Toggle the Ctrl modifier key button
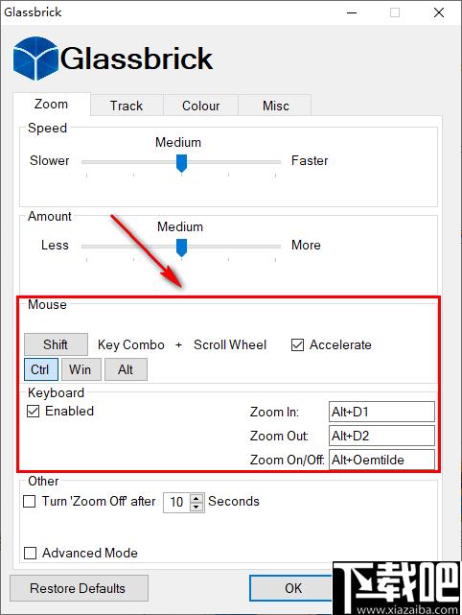The height and width of the screenshot is (615, 462). tap(41, 369)
